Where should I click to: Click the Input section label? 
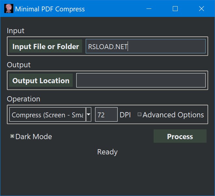(16, 31)
